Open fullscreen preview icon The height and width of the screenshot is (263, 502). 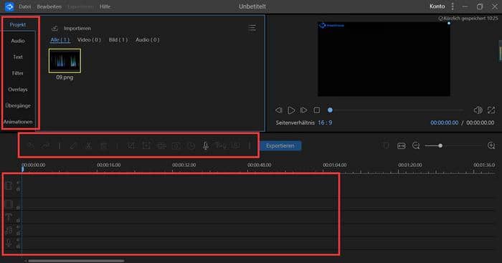[491, 110]
